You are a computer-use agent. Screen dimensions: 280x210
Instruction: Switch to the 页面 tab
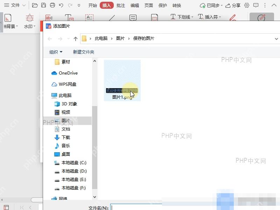click(x=148, y=5)
